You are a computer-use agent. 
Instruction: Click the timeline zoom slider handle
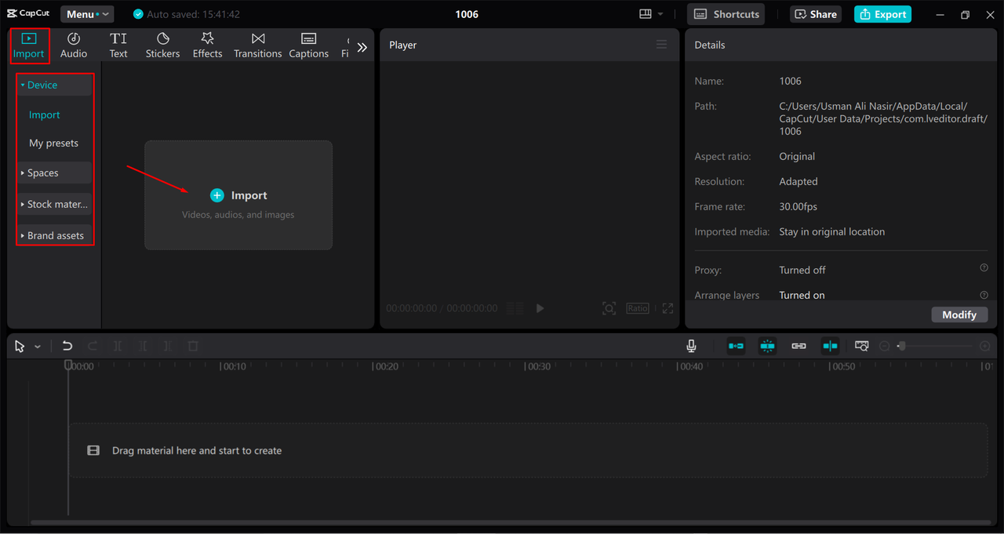click(x=901, y=346)
